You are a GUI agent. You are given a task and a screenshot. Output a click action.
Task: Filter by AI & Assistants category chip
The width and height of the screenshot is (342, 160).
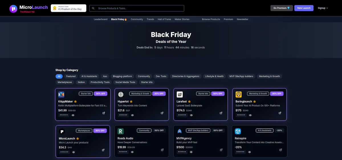click(x=89, y=76)
